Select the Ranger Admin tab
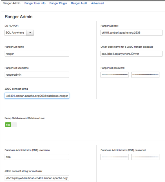Image resolution: width=165 pixels, height=182 pixels. [12, 3]
